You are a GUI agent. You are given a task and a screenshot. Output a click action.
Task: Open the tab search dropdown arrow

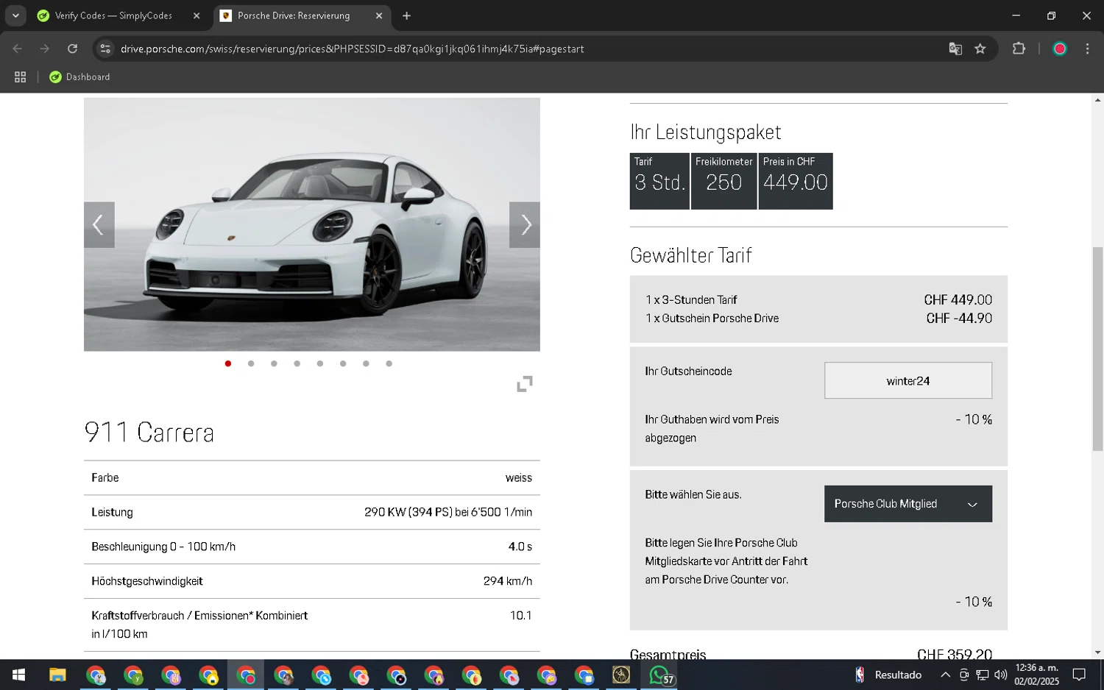pyautogui.click(x=15, y=15)
